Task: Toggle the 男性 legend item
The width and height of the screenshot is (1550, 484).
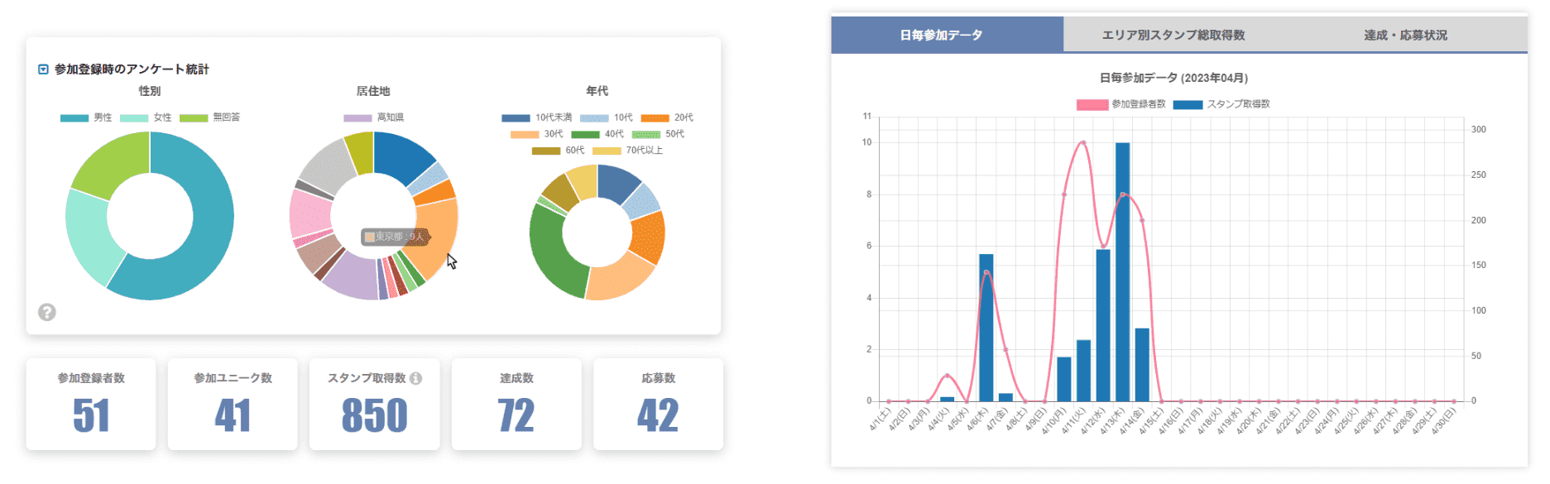Action: 86,117
